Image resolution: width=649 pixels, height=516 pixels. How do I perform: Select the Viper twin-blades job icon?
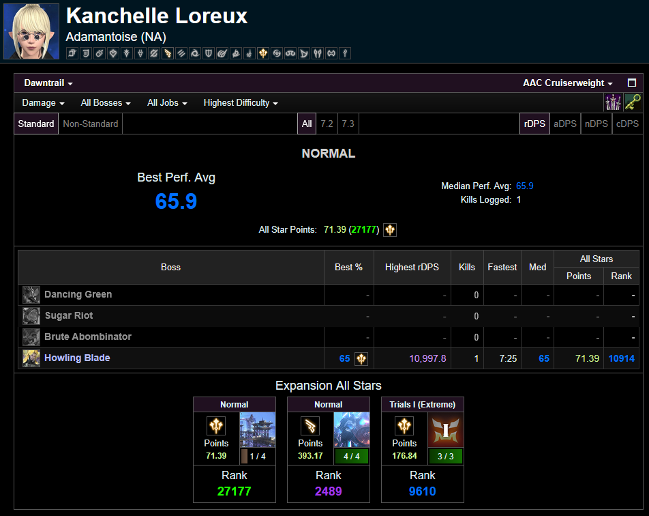click(x=318, y=53)
